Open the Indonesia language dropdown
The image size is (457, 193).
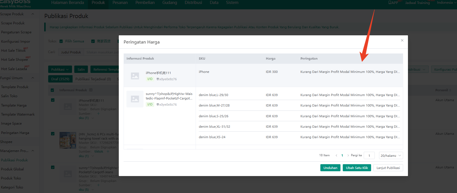(x=447, y=3)
